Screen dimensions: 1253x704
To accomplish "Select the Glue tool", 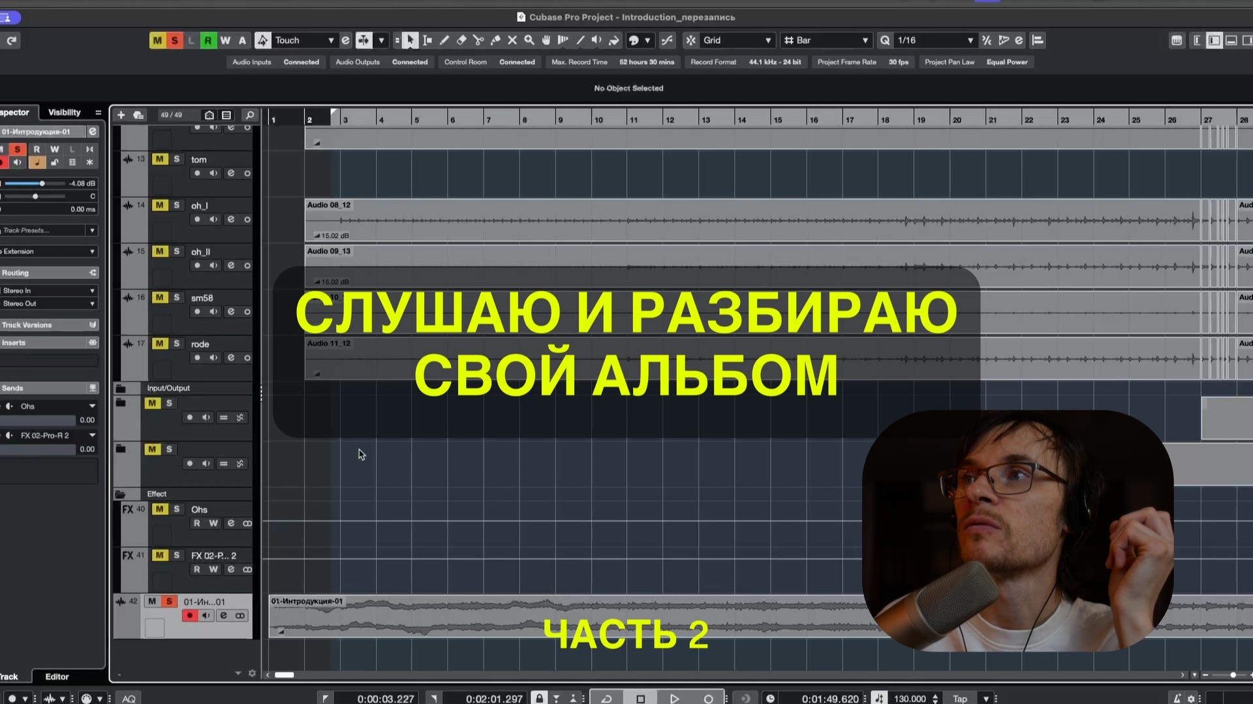I will (495, 40).
